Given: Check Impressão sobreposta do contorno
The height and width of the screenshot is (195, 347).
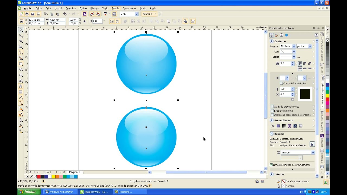Looking at the screenshot, I should click(x=272, y=115).
